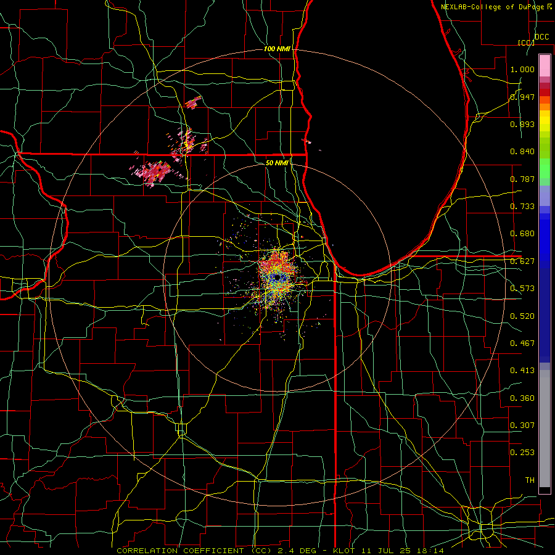Select the 0.733 scale value
Screen dimensions: 555x555
pos(522,207)
